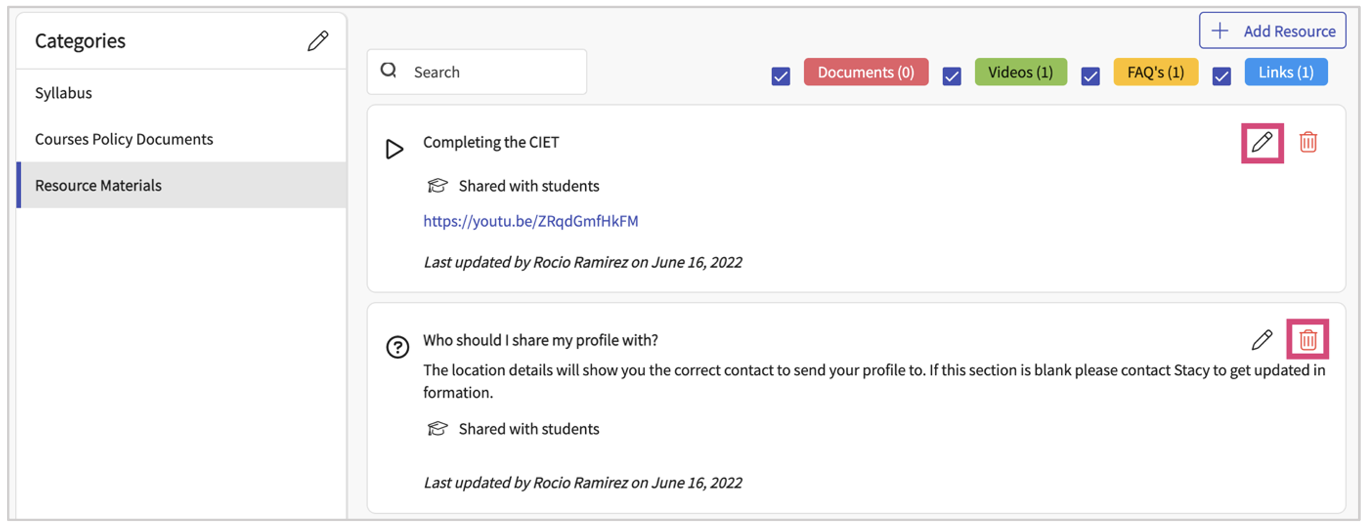This screenshot has height=525, width=1367.
Task: Open the youtu.be link for the CIET video
Action: 531,221
